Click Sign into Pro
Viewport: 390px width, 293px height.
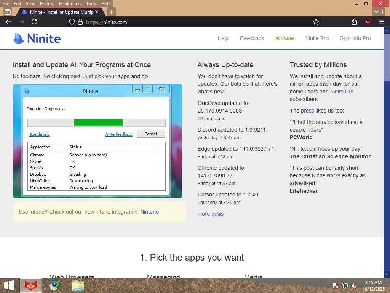tap(355, 38)
